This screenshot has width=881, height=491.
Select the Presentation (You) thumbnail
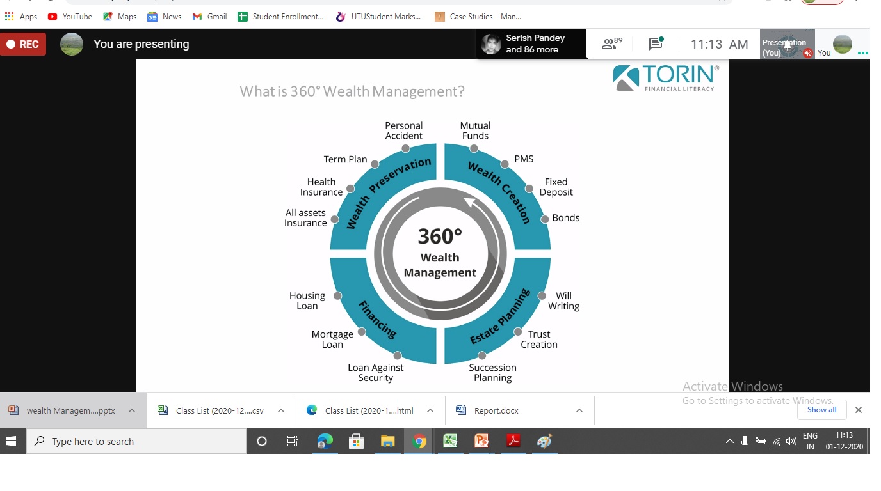[788, 44]
